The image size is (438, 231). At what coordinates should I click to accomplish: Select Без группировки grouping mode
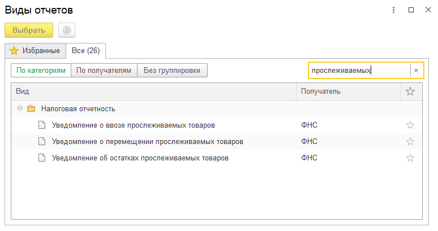172,70
